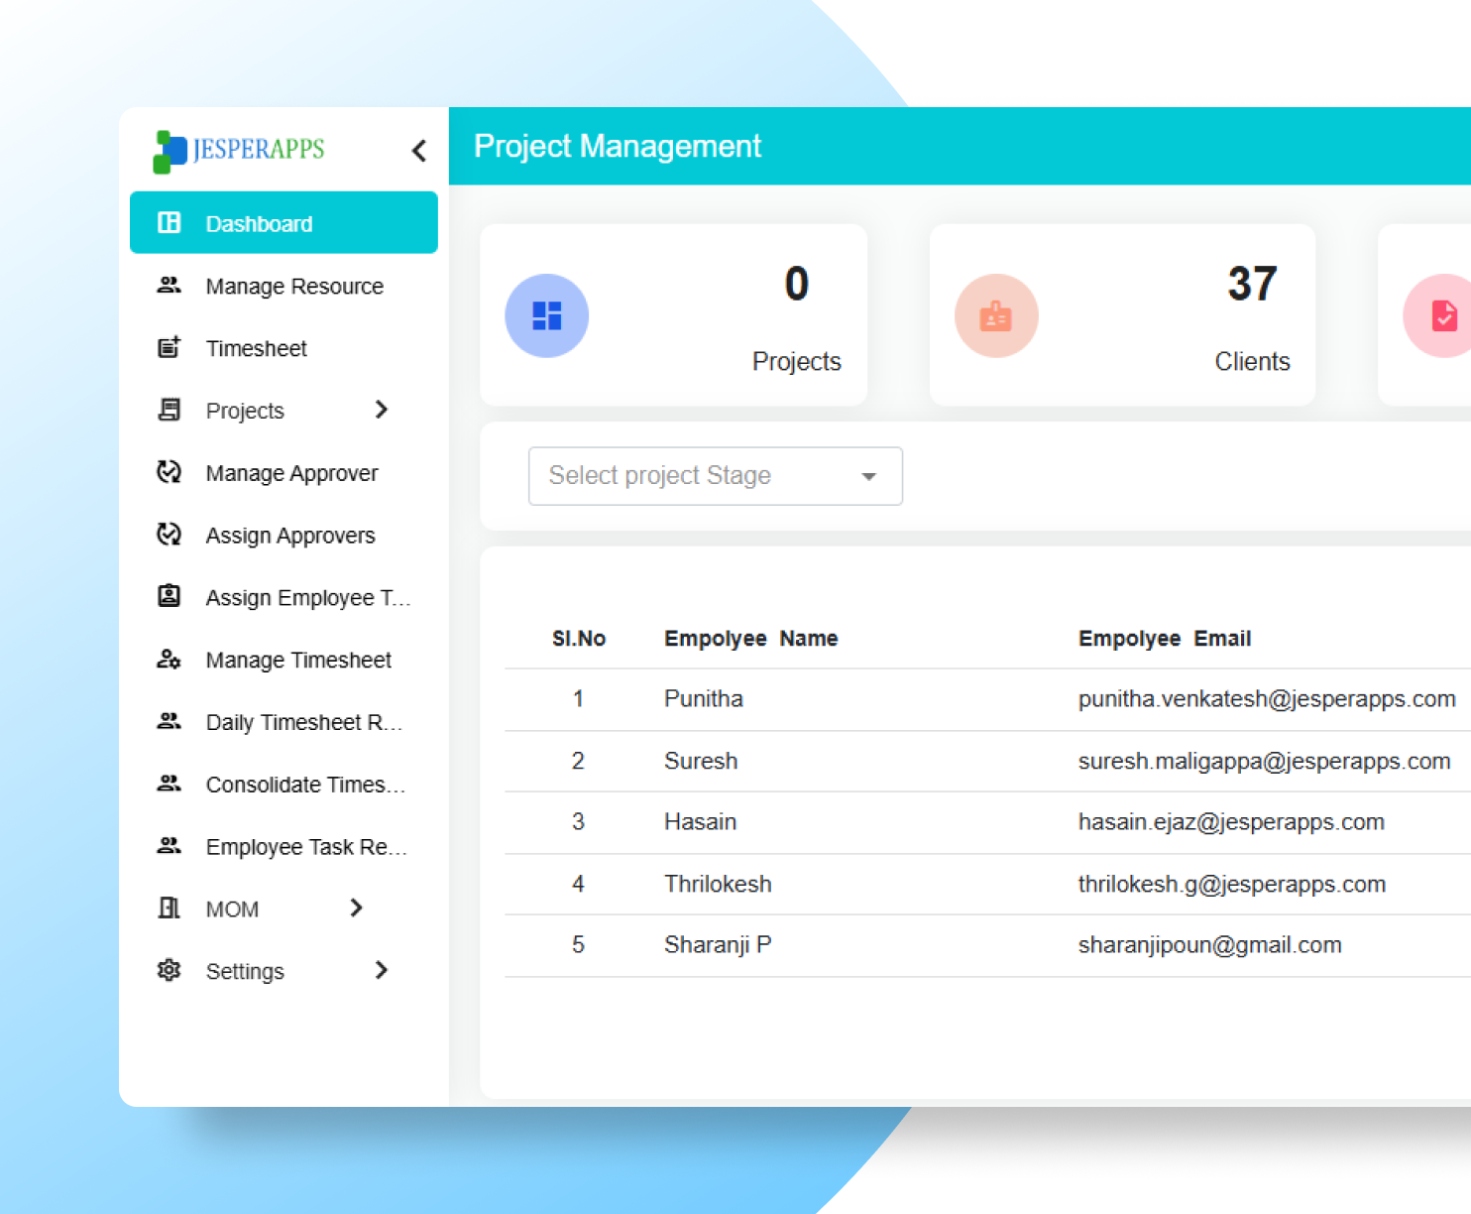Click the 0 Projects count
This screenshot has width=1471, height=1214.
coord(797,284)
